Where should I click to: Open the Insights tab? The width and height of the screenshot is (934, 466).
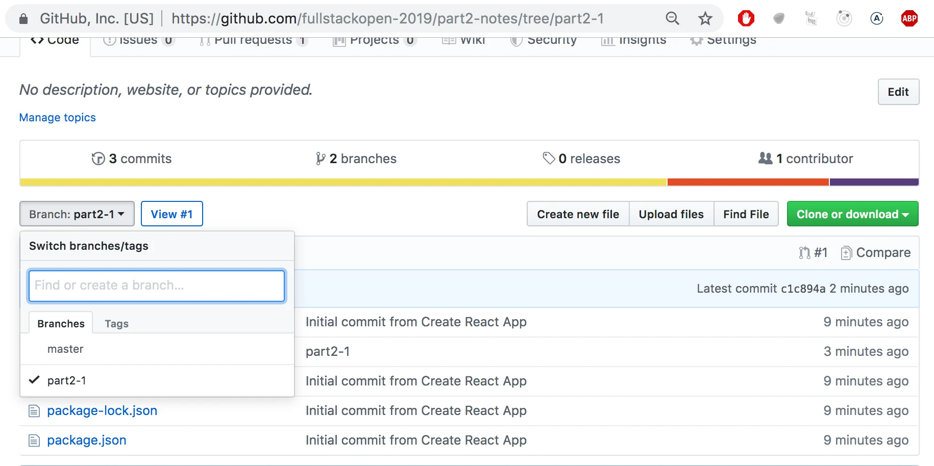point(633,41)
